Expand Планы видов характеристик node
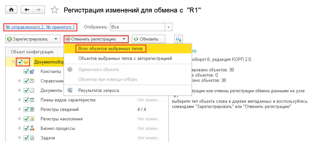Image resolution: width=309 pixels, height=142 pixels. click(x=19, y=100)
